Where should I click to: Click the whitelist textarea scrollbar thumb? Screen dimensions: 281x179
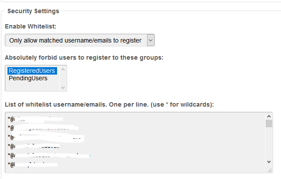tap(269, 124)
